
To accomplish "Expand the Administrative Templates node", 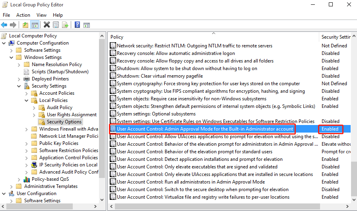I will 11,186.
